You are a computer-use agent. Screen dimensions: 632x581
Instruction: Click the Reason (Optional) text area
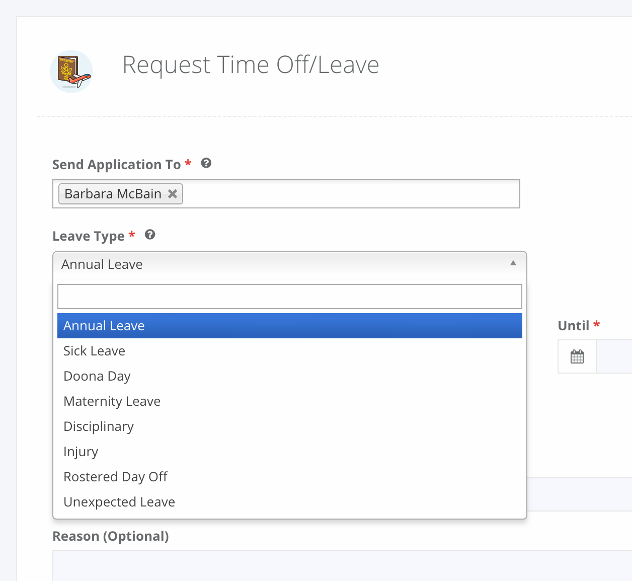pyautogui.click(x=342, y=565)
